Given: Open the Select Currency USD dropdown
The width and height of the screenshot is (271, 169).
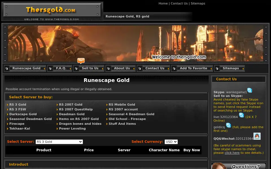Looking at the screenshot, I should 171,142.
